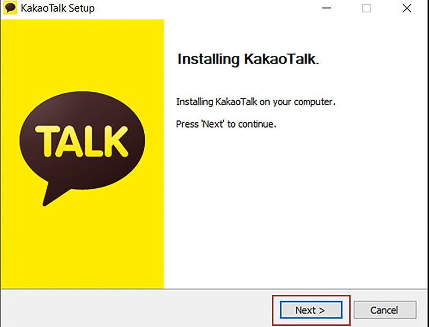Screen dimensions: 429x327
Task: Close the KakaoTalk Setup window
Action: 406,8
